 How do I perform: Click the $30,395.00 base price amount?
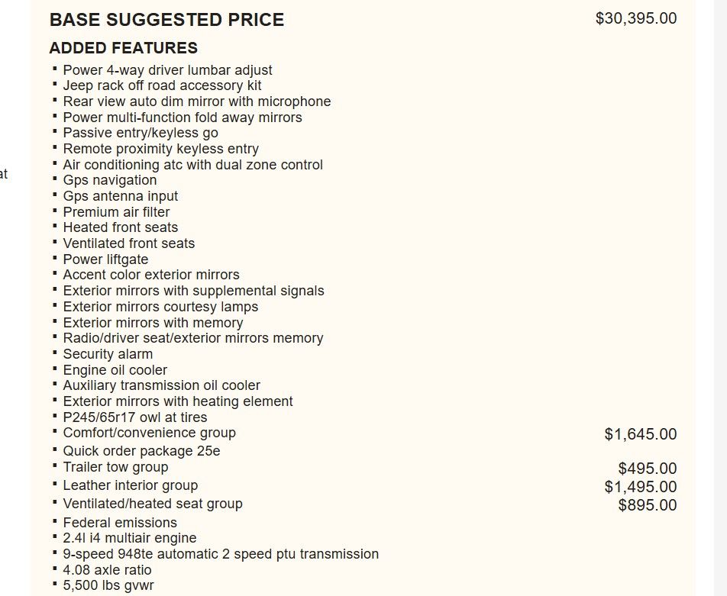(635, 18)
